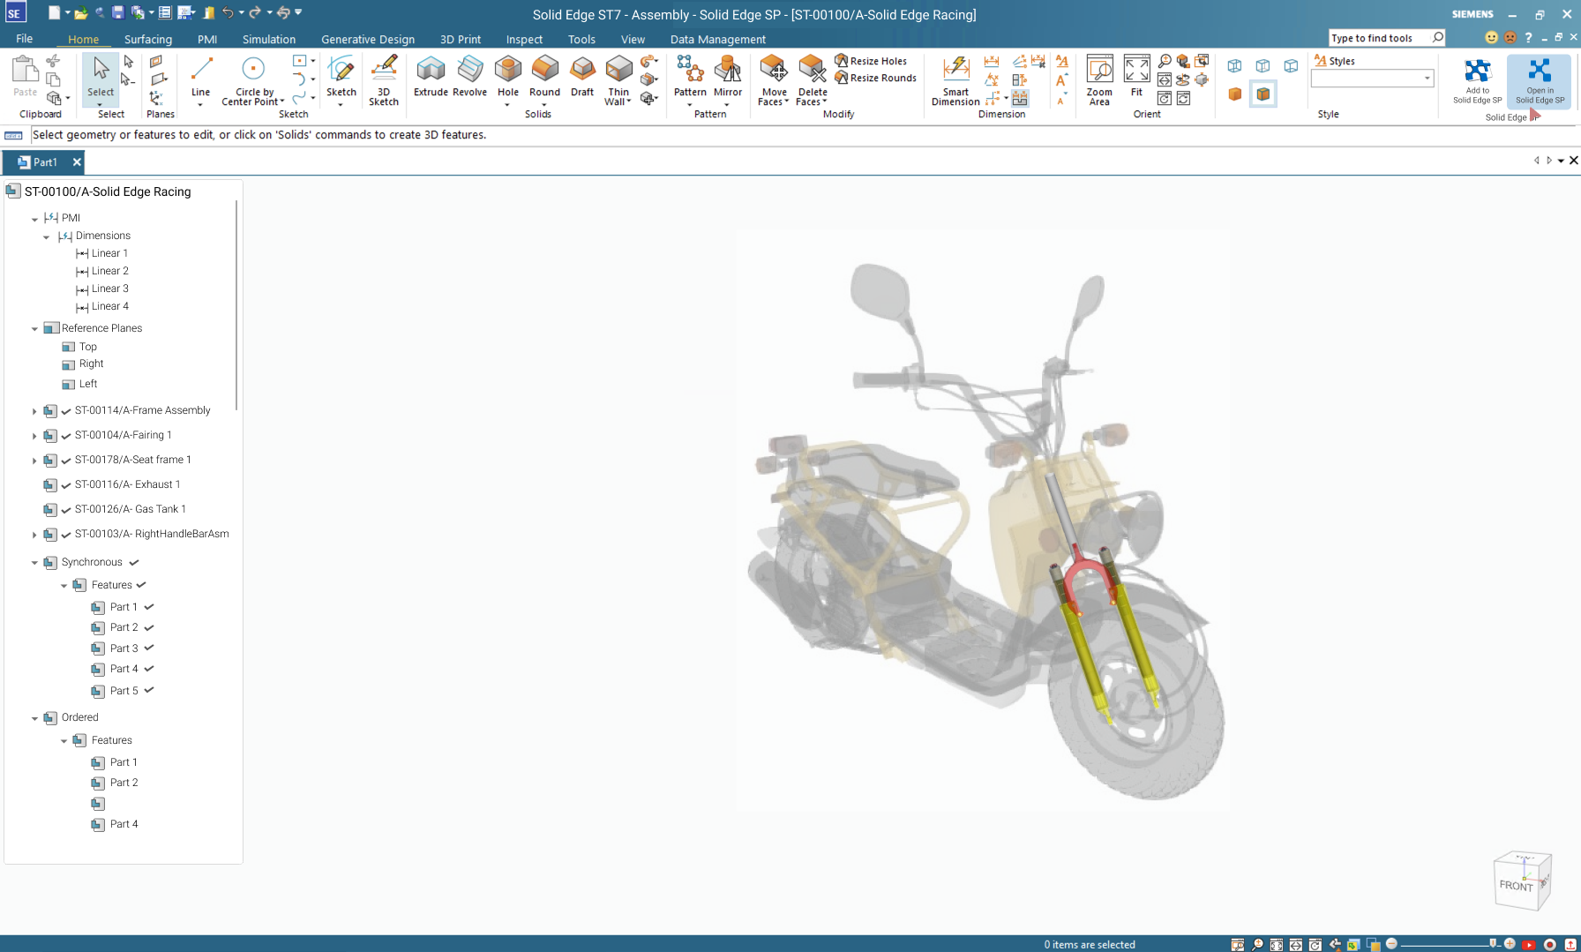
Task: Close the Part1 tab
Action: (x=77, y=162)
